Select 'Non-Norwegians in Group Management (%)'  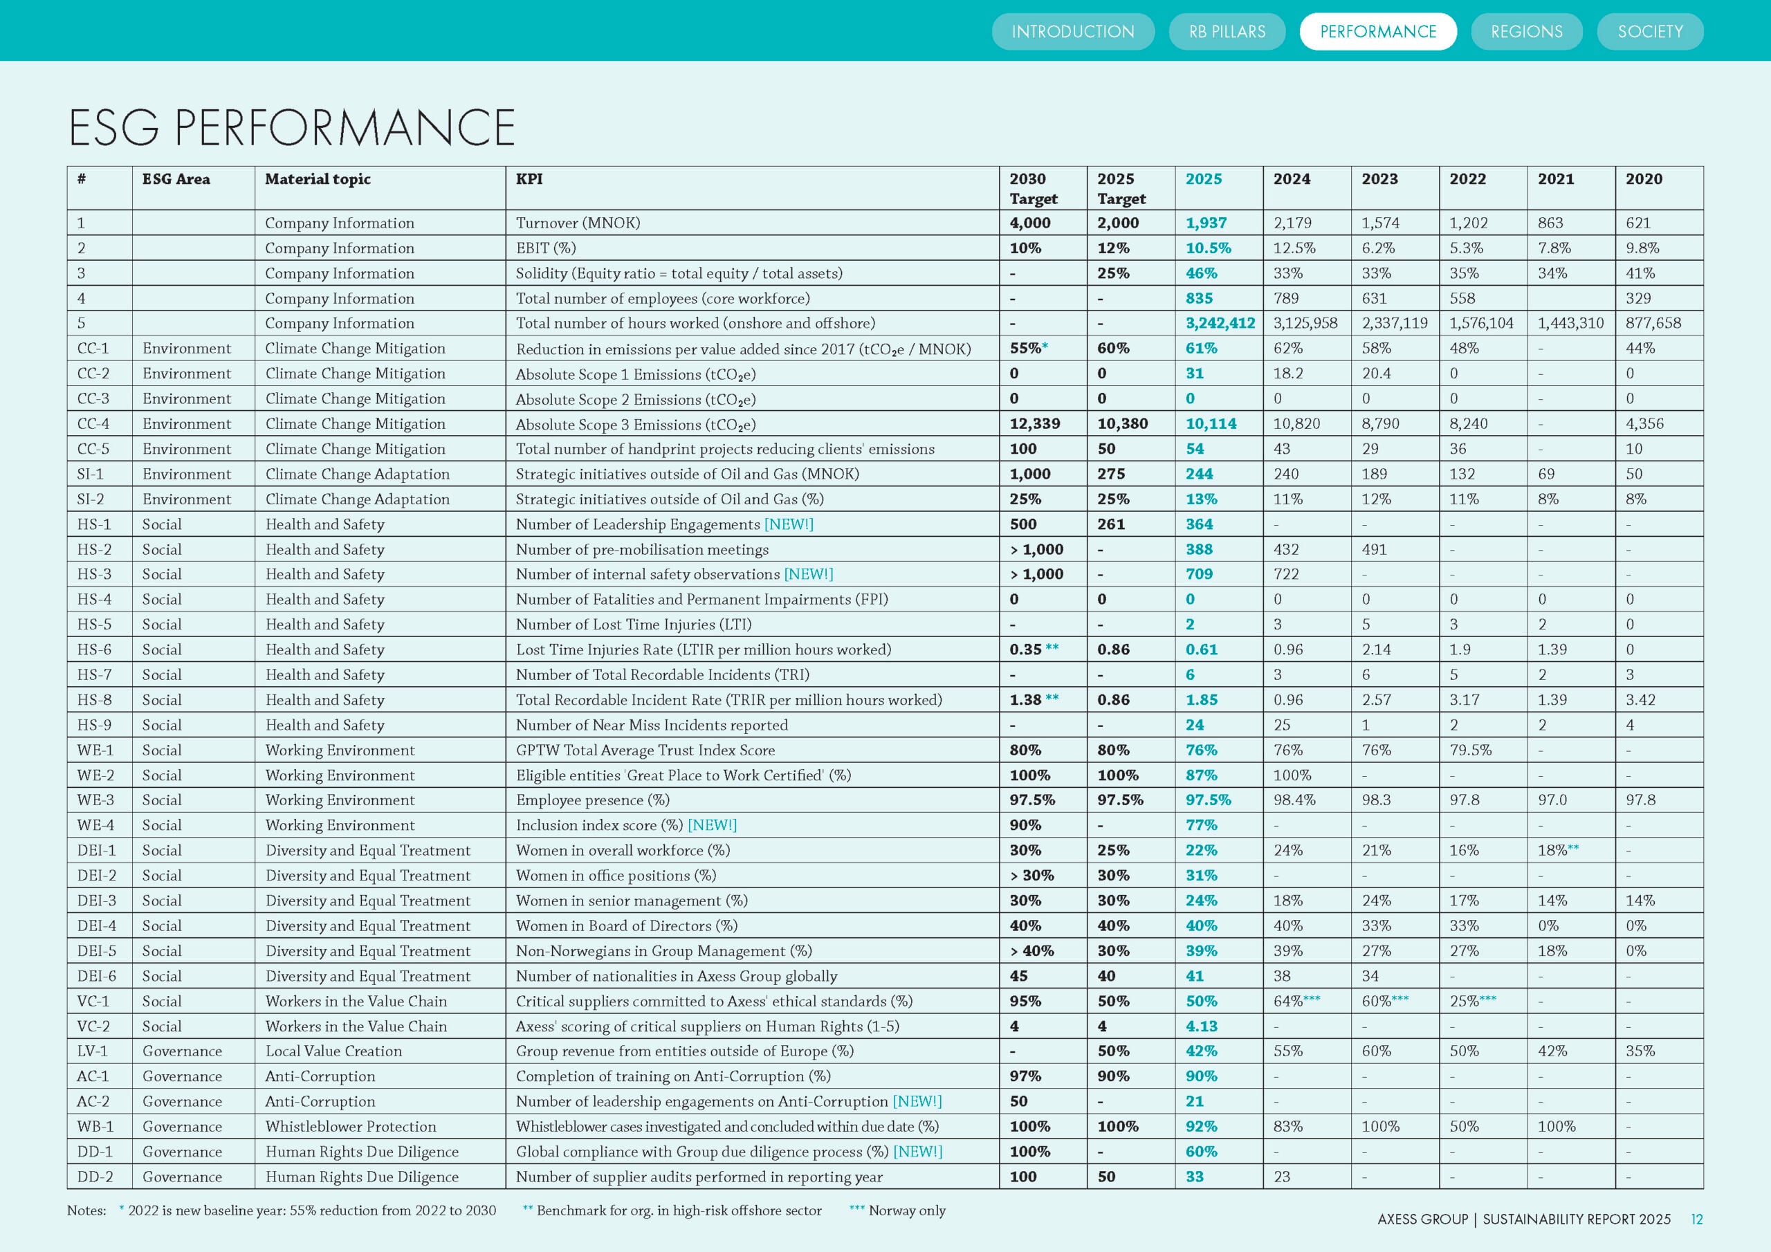663,951
